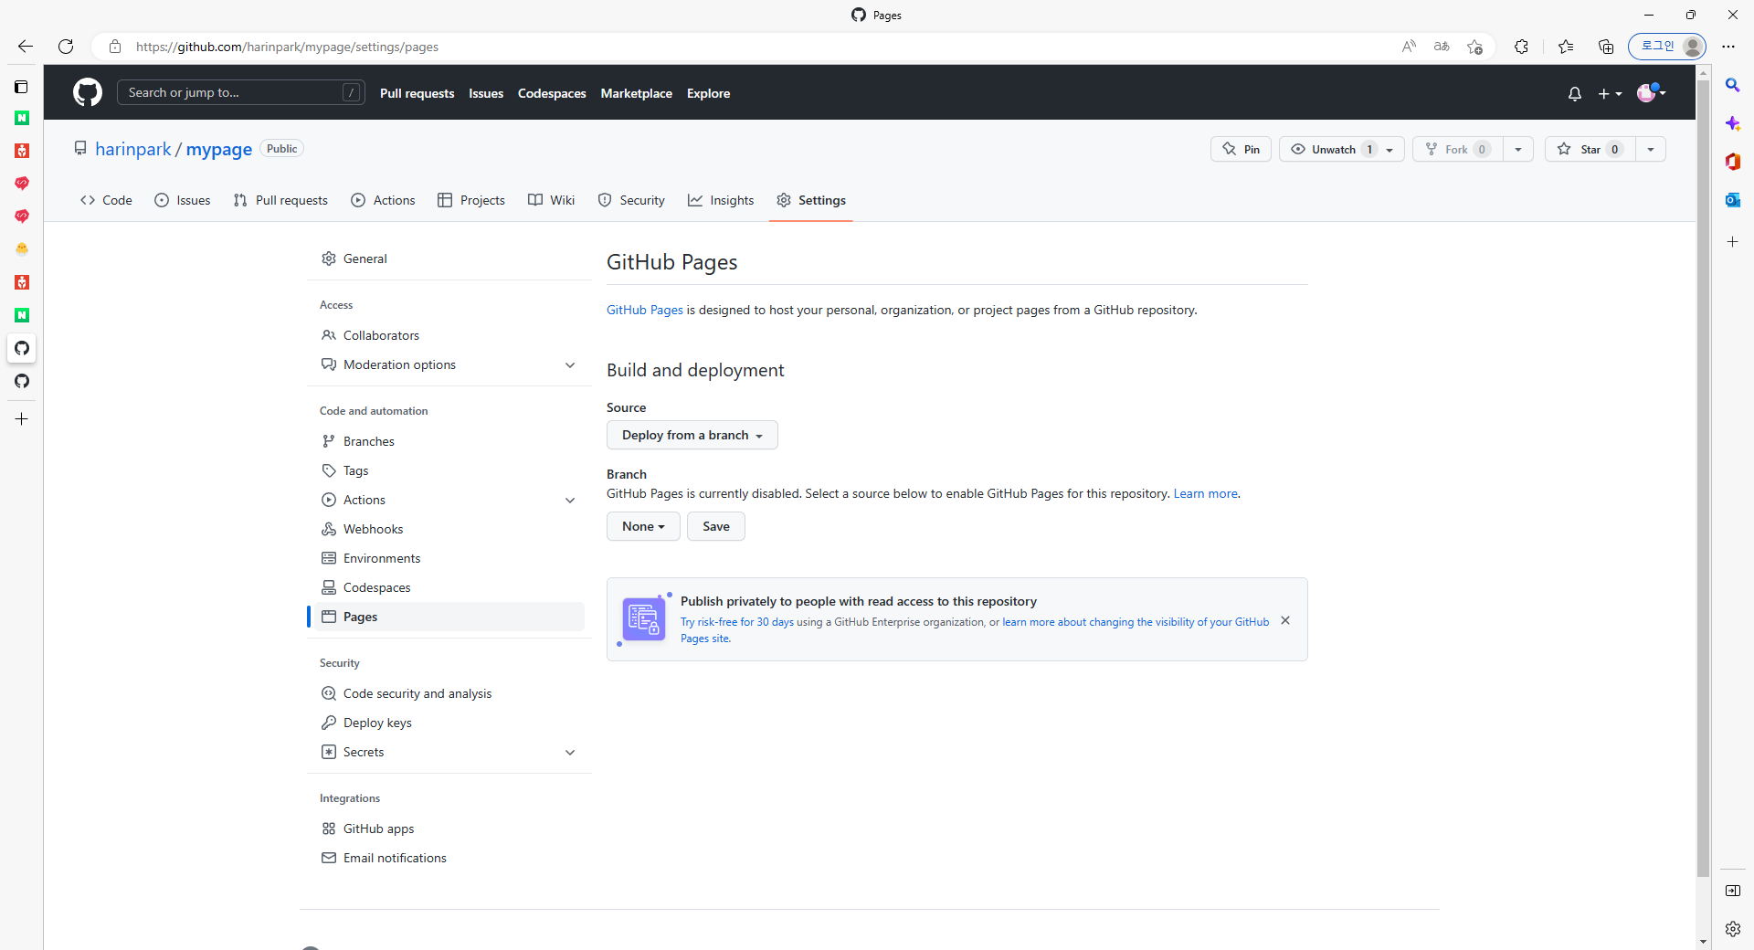The image size is (1754, 950).
Task: Open the create new plus menu
Action: 1610,93
